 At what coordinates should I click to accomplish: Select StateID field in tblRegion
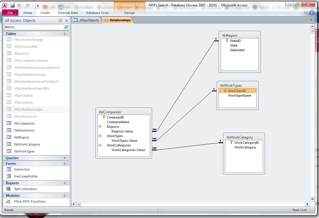pos(236,41)
